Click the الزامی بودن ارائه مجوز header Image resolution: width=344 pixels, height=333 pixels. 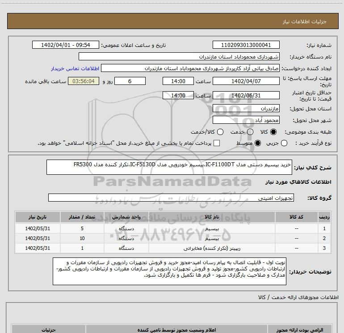299,330
